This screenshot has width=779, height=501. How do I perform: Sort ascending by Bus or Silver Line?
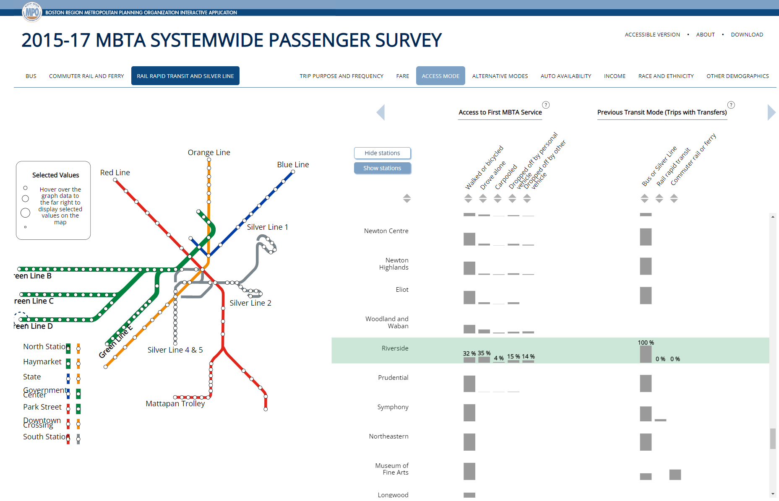(645, 196)
